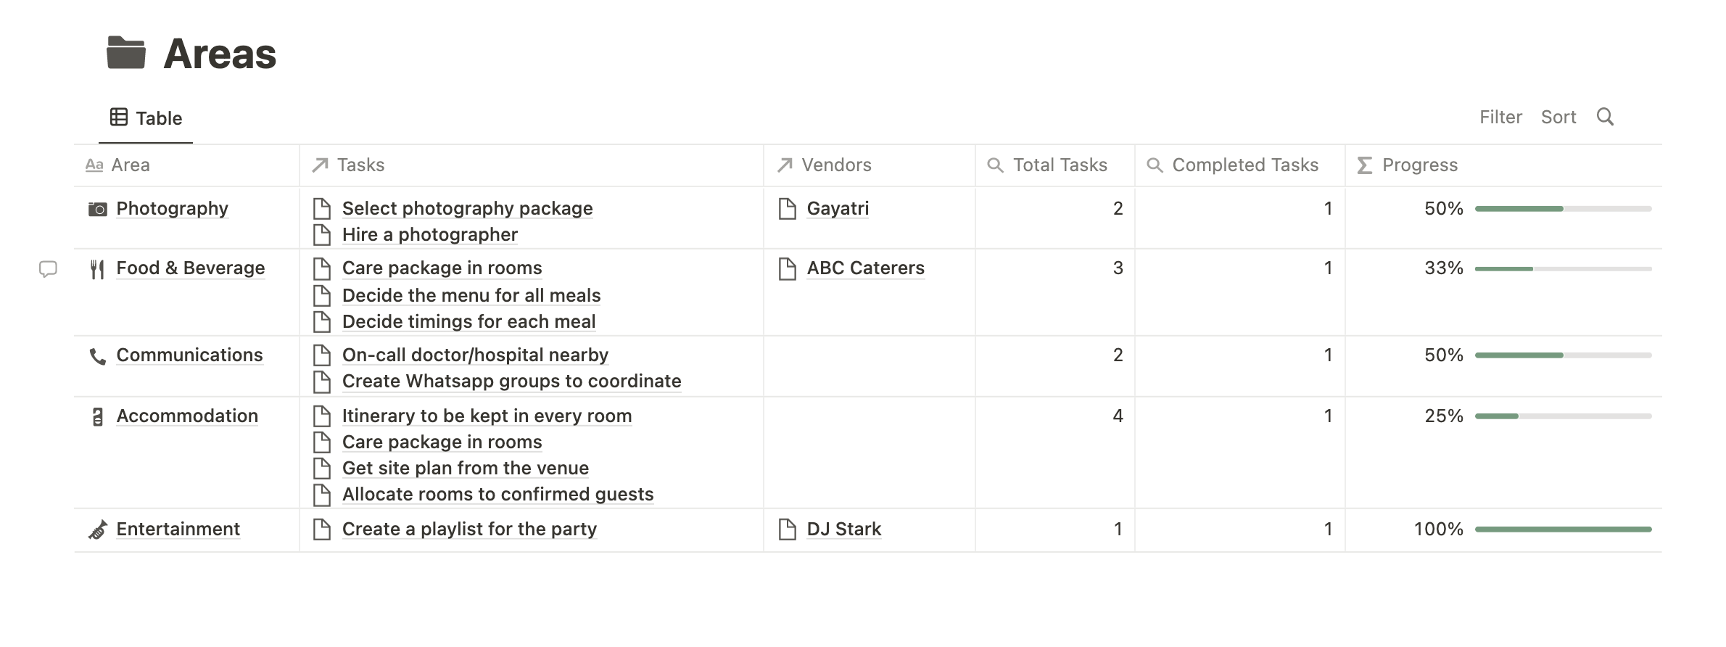The image size is (1726, 647).
Task: Click the folder icon beside Areas title
Action: [x=126, y=53]
